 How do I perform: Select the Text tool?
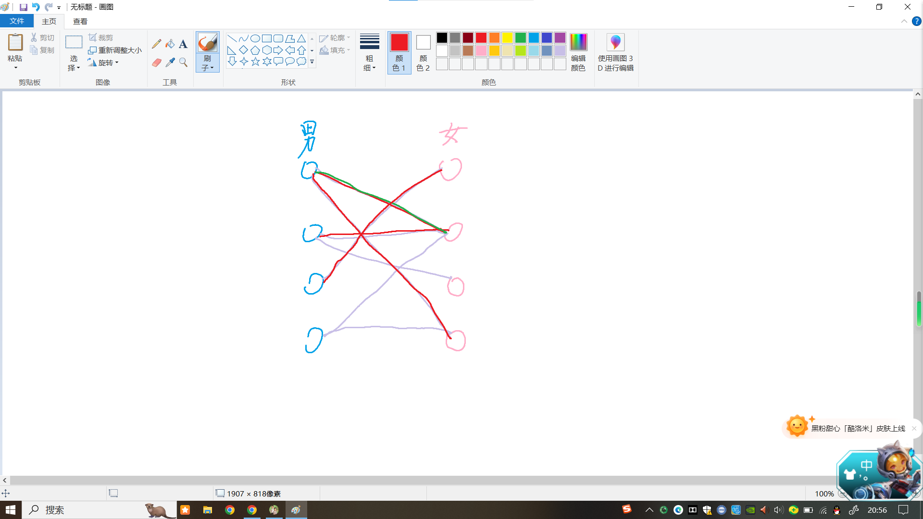(x=183, y=44)
